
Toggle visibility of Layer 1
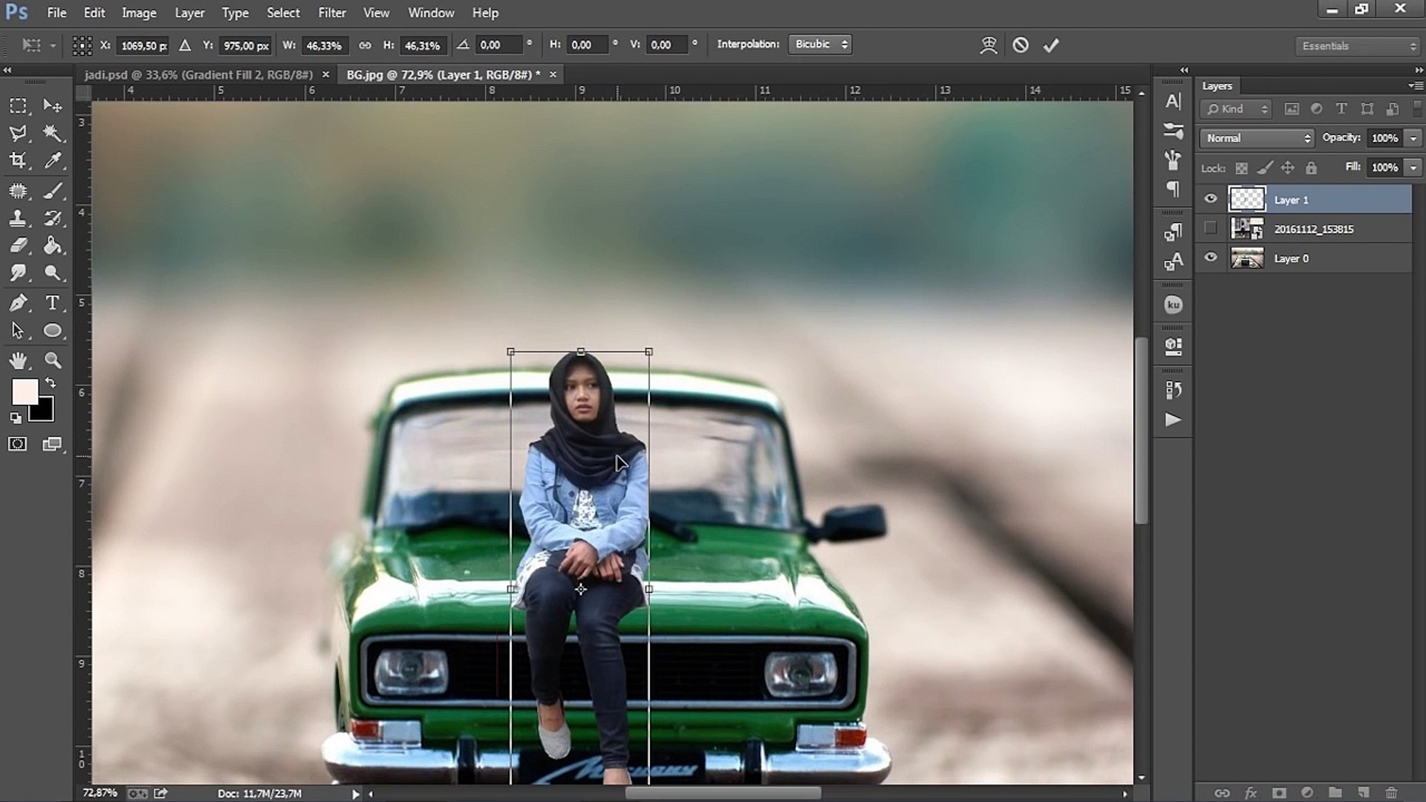tap(1211, 199)
